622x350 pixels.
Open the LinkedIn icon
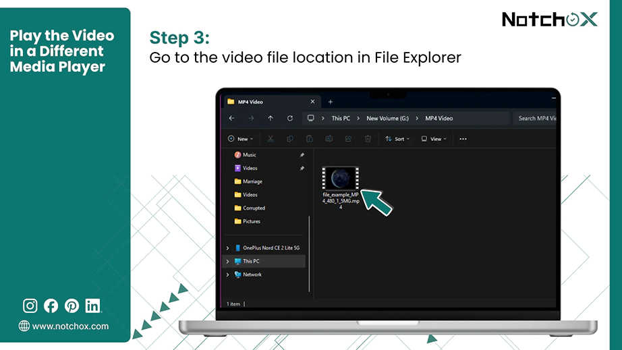tap(92, 305)
